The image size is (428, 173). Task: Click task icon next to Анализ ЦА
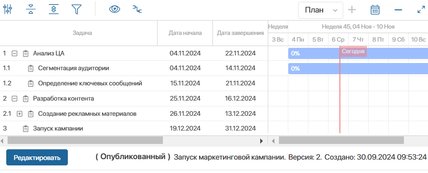click(x=25, y=54)
